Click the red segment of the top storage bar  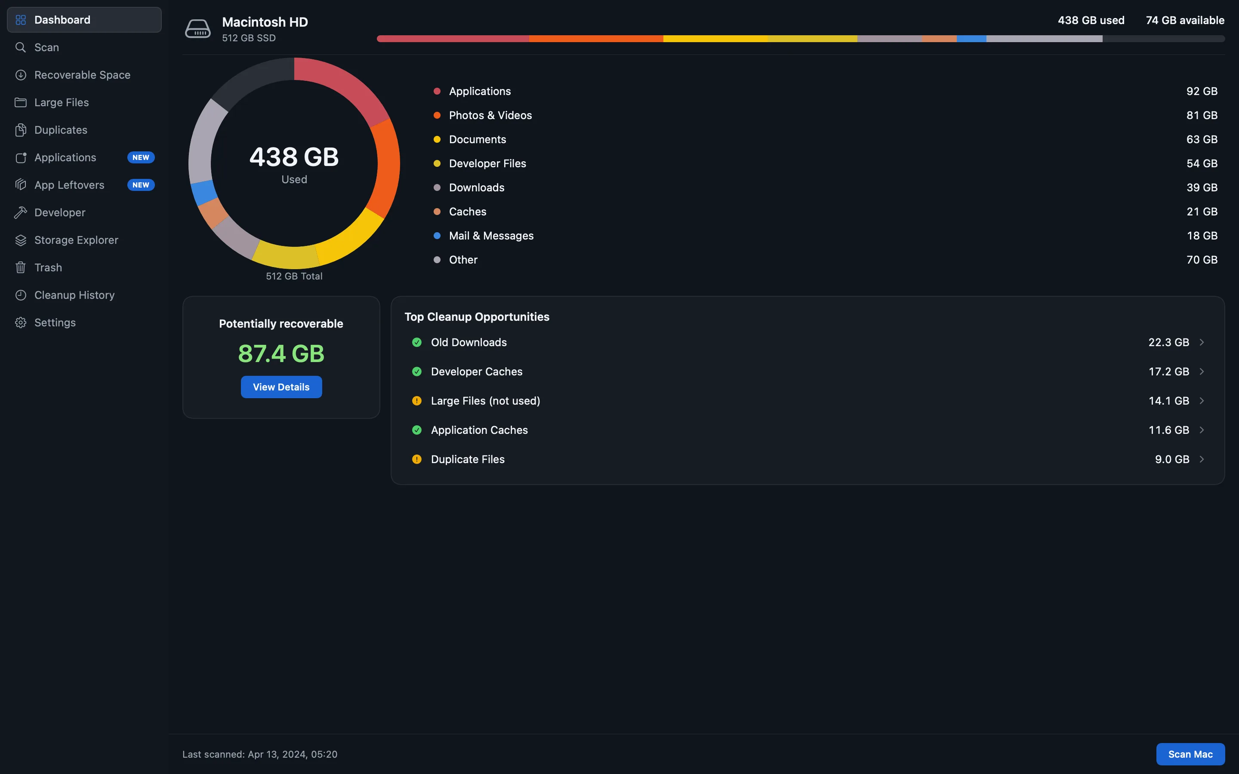453,39
